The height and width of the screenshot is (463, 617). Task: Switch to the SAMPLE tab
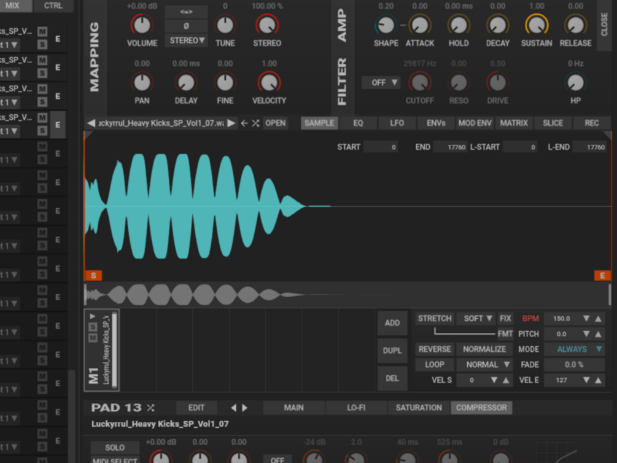point(319,123)
